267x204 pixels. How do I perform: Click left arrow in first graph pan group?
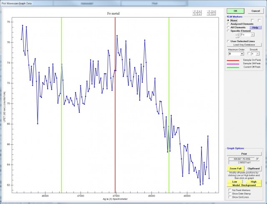[194, 13]
